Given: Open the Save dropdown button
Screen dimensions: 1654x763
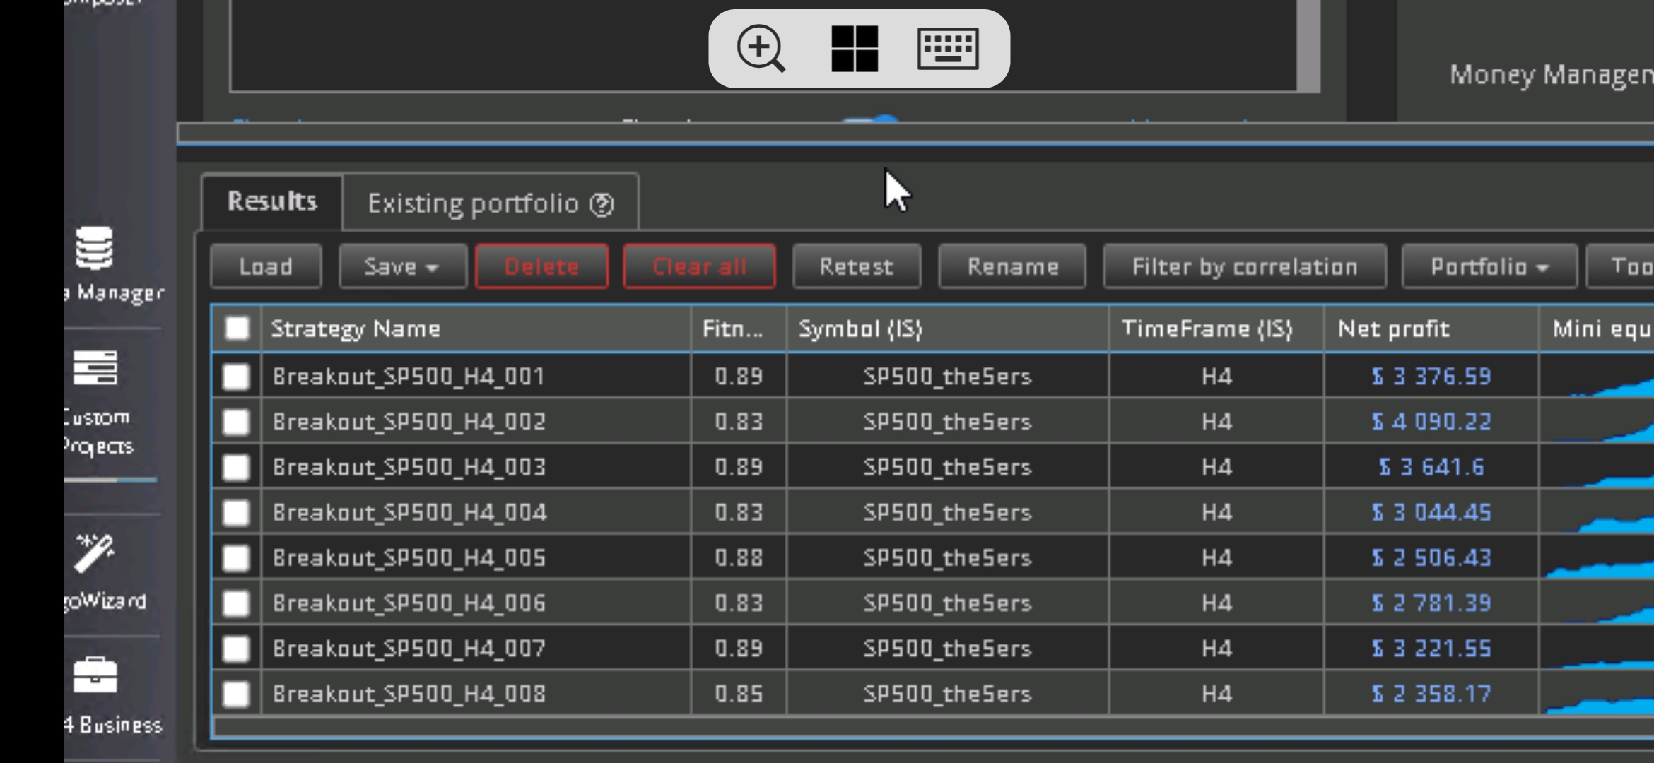Looking at the screenshot, I should (402, 267).
